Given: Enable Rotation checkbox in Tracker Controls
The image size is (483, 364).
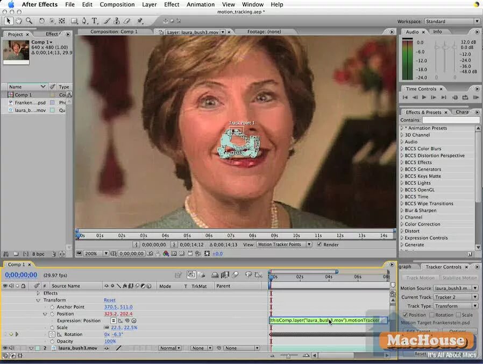Looking at the screenshot, I should point(432,315).
